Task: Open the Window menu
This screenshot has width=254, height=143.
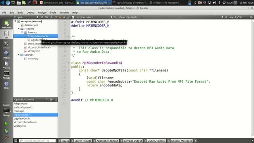Action: 64,12
